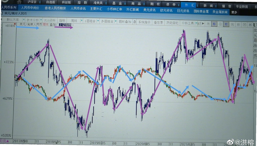Click the boxed up-arrow icon after 移
This screenshot has width=257, height=146.
tap(244, 25)
